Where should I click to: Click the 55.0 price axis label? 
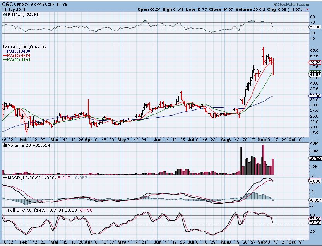click(315, 50)
